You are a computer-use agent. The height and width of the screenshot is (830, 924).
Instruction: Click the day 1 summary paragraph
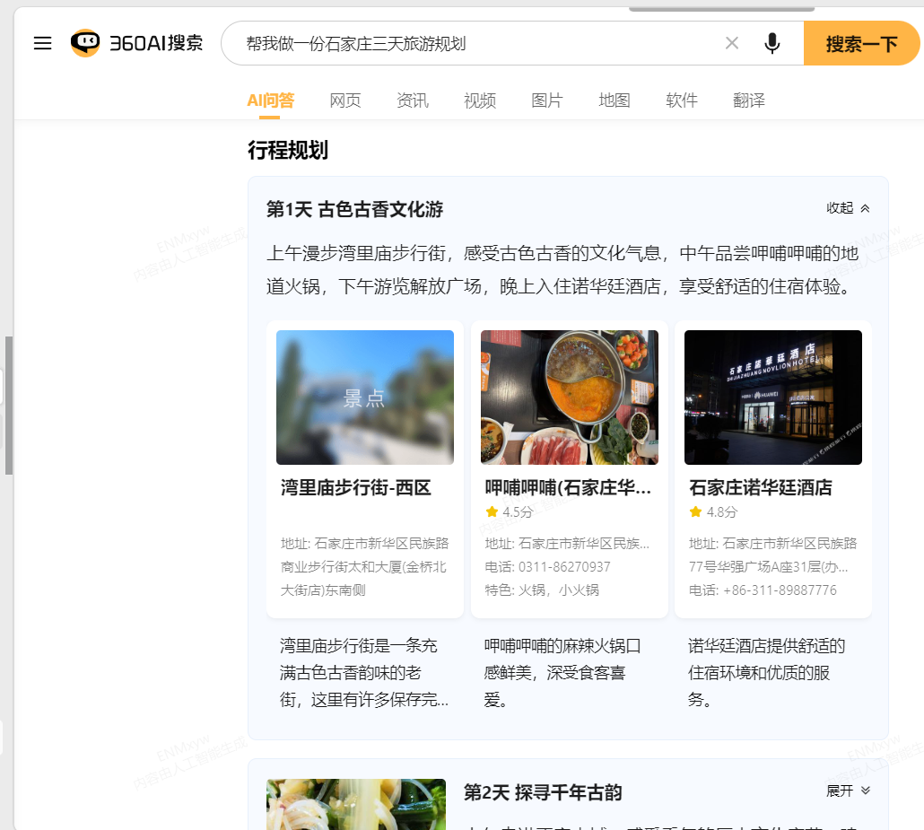(562, 270)
